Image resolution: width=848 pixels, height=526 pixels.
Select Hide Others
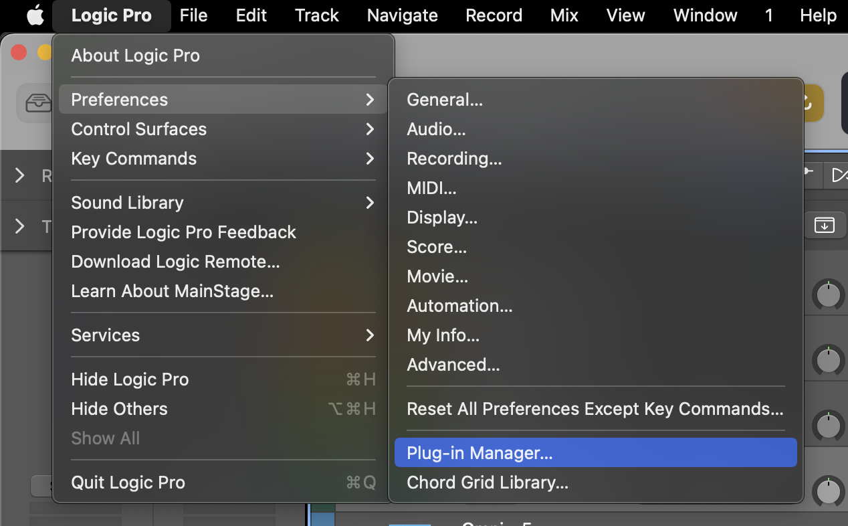click(x=223, y=409)
